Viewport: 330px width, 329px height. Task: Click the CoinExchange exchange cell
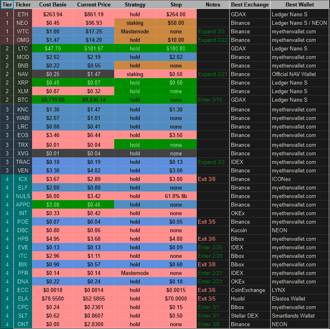250,290
